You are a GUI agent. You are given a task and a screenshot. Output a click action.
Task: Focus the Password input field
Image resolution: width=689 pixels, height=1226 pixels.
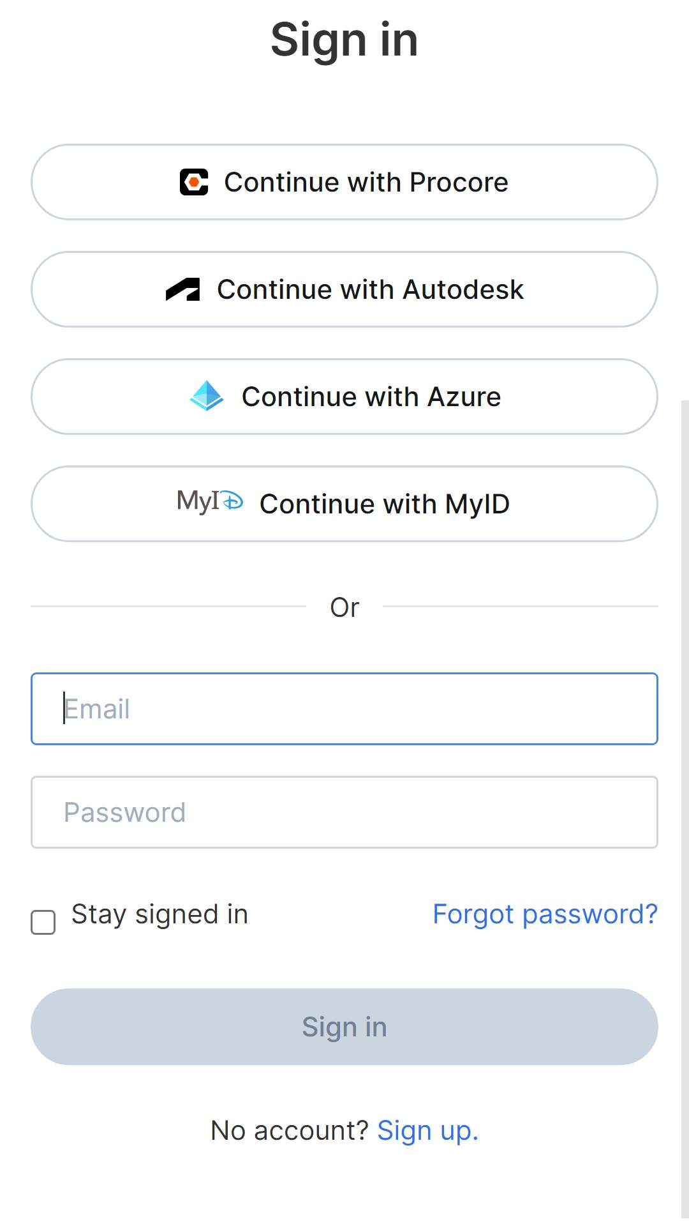(344, 812)
